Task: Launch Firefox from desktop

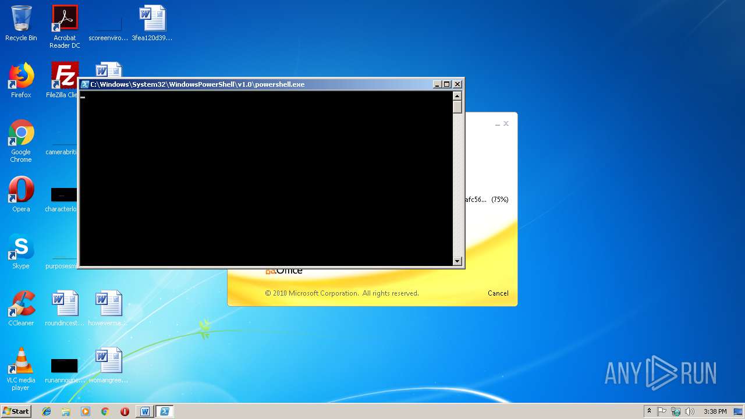Action: [x=21, y=80]
